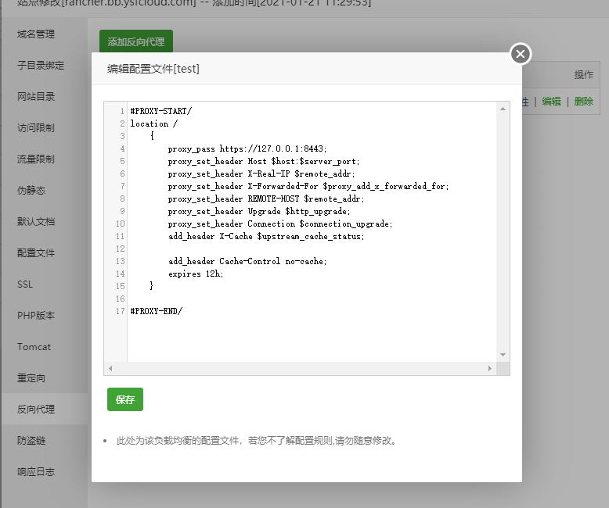The image size is (609, 508).
Task: Switch to the SSL tab
Action: tap(25, 284)
